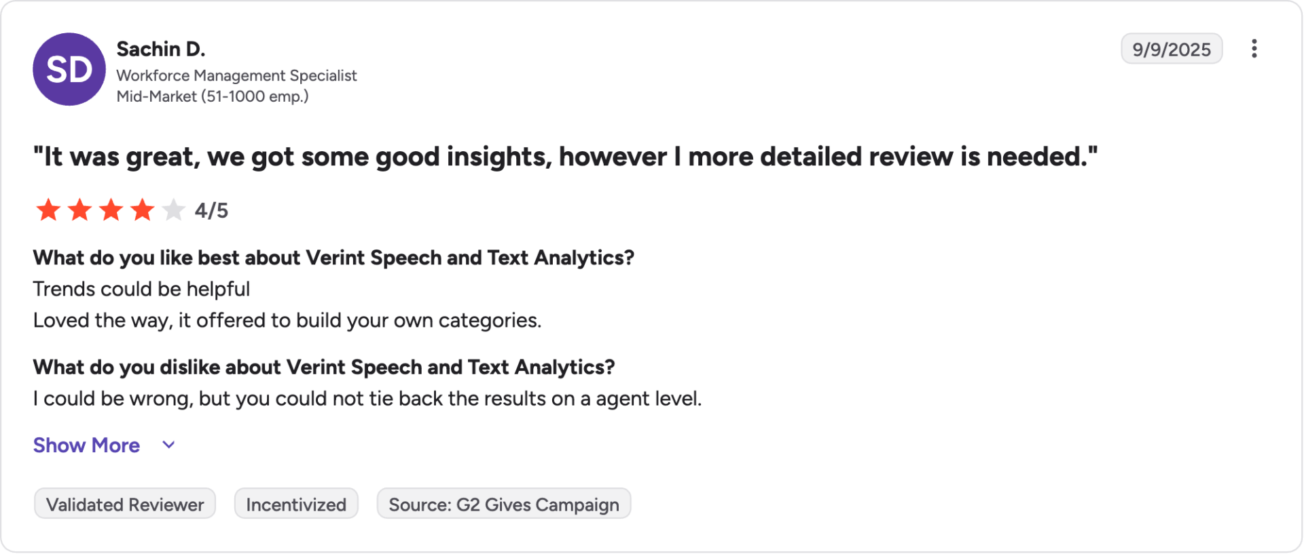Click the SD purple avatar circle
This screenshot has width=1304, height=554.
point(69,69)
